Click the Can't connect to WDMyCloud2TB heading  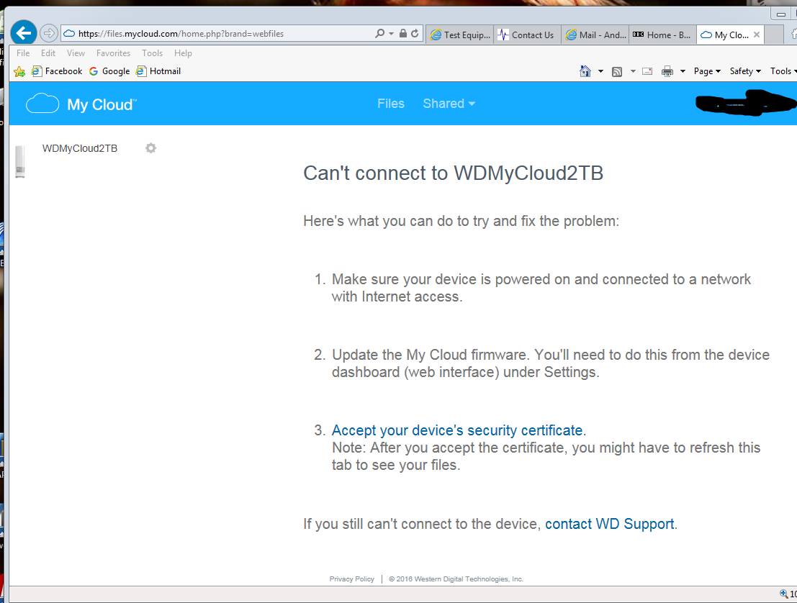(x=454, y=173)
